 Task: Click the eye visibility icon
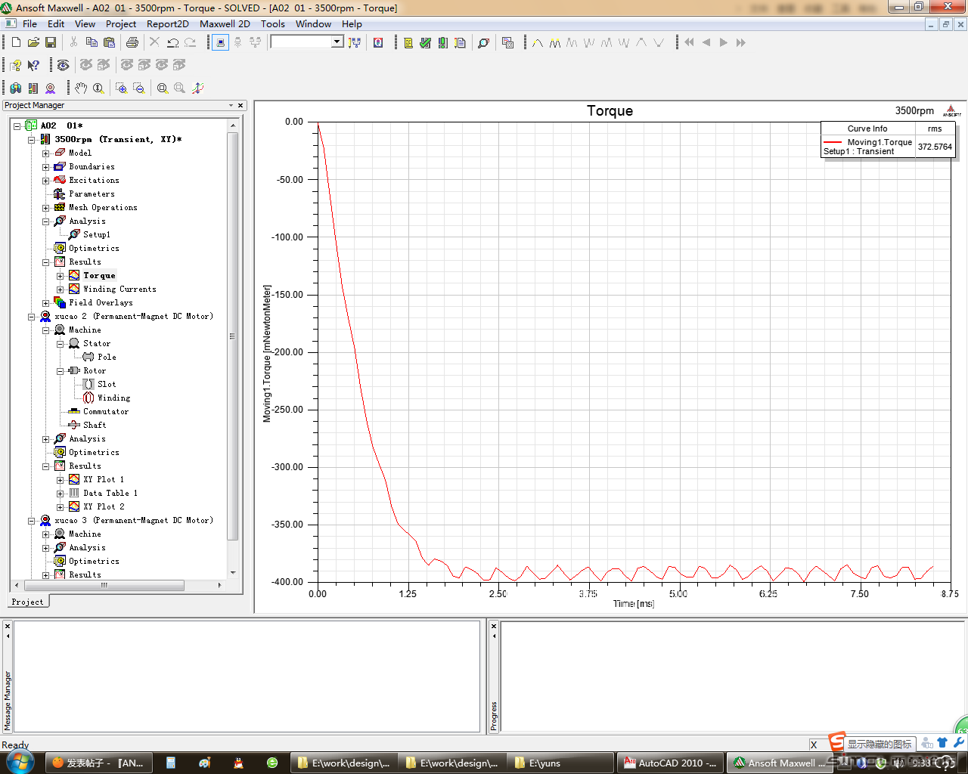[63, 65]
